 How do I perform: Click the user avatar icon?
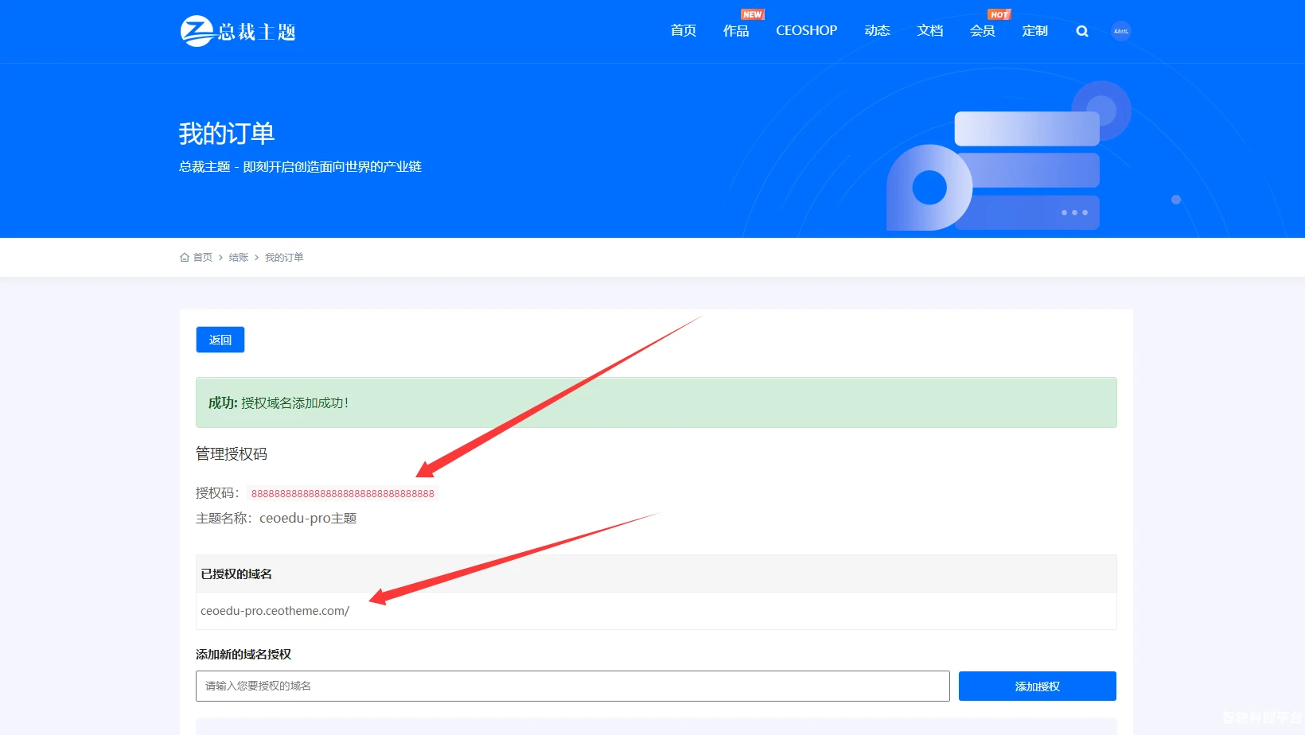[x=1120, y=31]
